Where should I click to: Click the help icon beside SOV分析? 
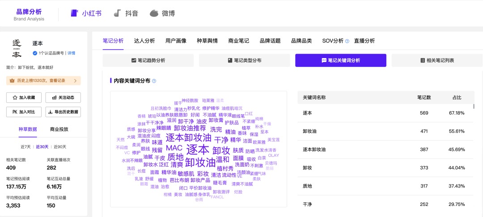(x=347, y=41)
